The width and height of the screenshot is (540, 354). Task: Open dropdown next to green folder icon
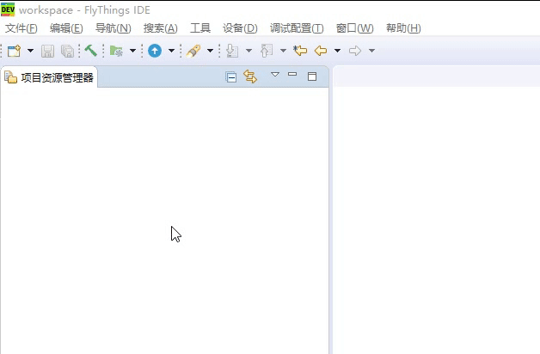132,51
